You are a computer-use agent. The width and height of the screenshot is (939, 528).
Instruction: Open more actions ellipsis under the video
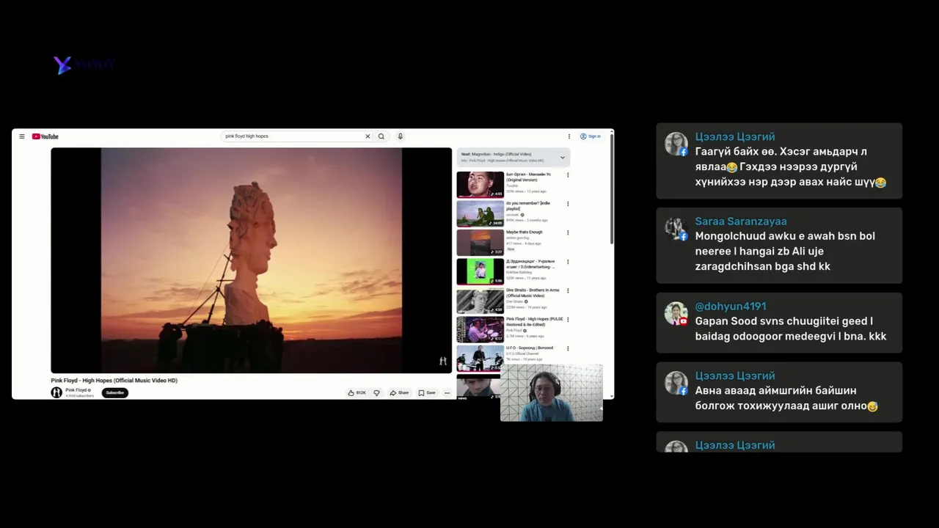[447, 393]
